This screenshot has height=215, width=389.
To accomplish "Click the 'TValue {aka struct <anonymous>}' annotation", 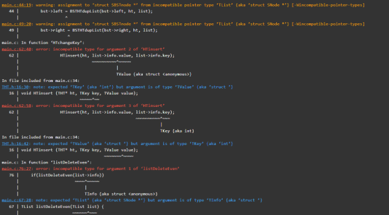I will point(154,74).
